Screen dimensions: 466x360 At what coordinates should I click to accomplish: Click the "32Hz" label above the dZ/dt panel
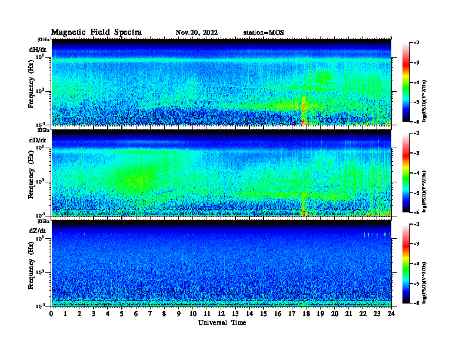tap(44, 221)
